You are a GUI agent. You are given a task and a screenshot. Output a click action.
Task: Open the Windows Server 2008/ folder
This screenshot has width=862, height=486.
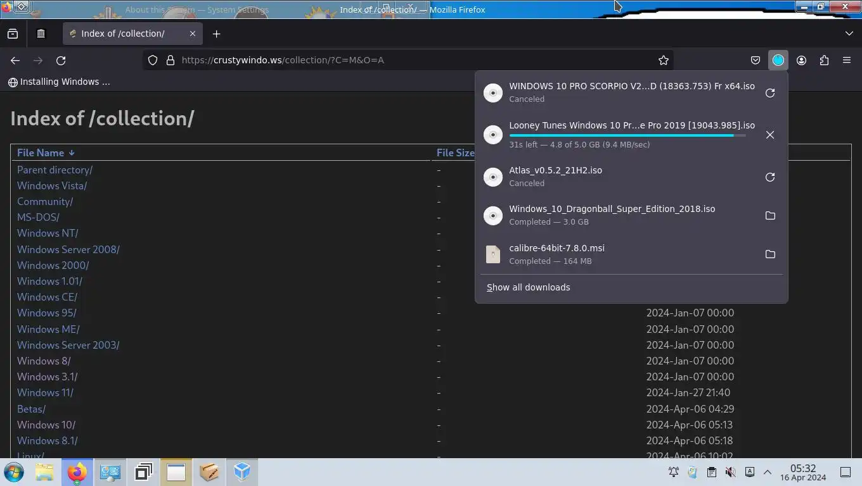coord(68,249)
